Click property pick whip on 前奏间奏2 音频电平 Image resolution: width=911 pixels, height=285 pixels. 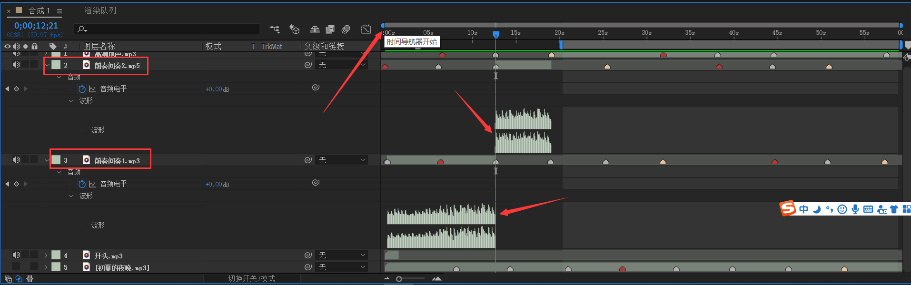pyautogui.click(x=316, y=88)
